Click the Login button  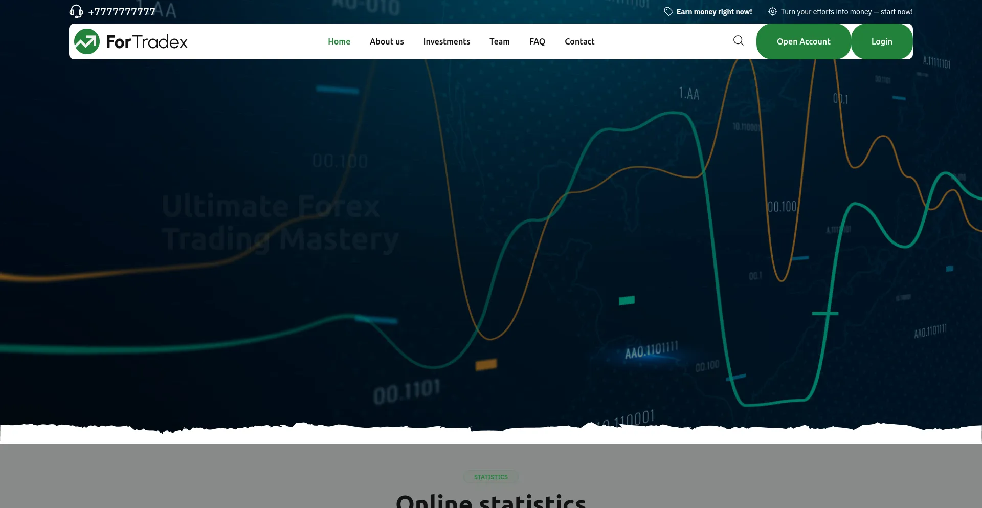coord(882,41)
